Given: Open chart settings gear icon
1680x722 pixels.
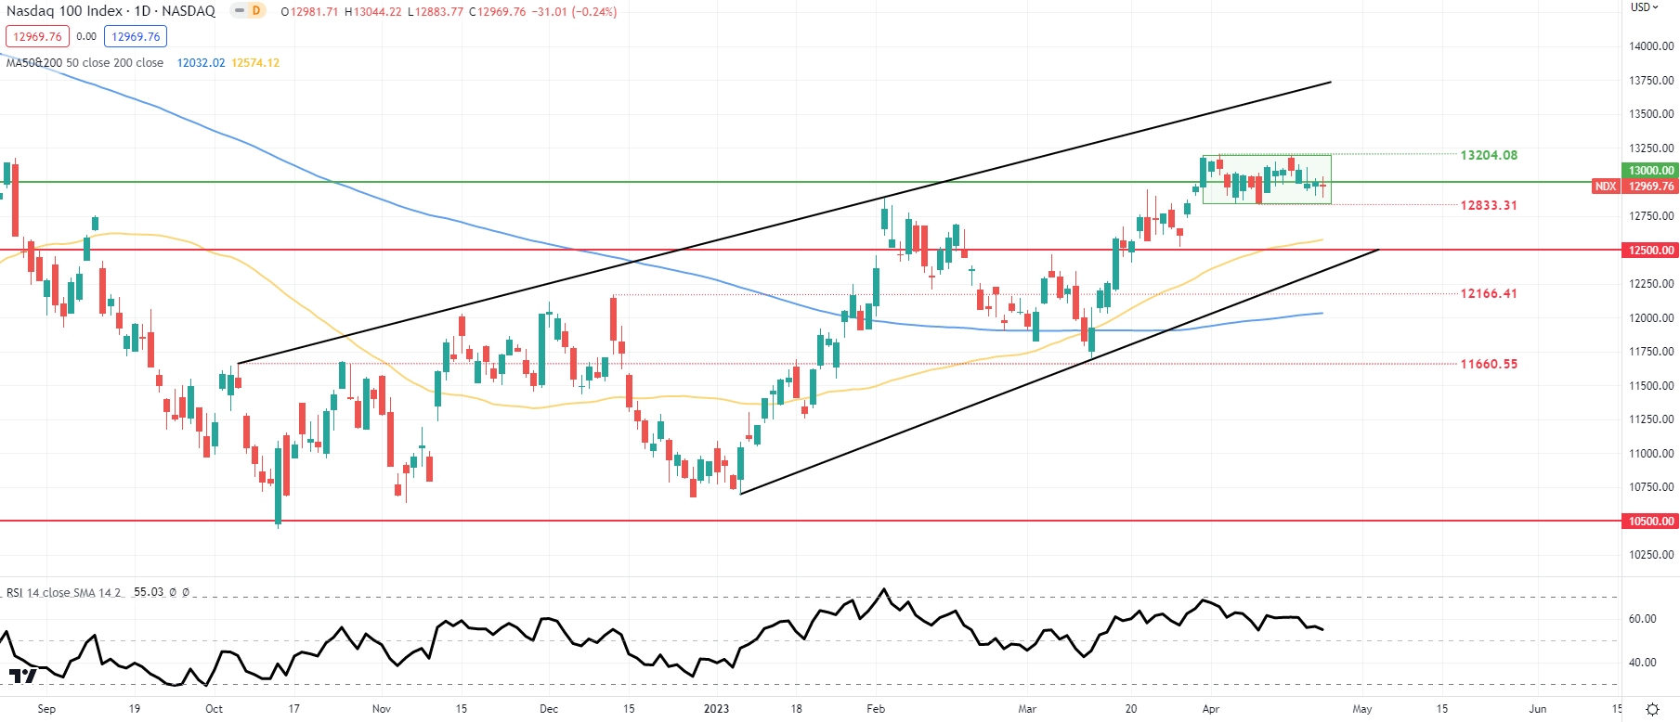Looking at the screenshot, I should coord(1652,709).
